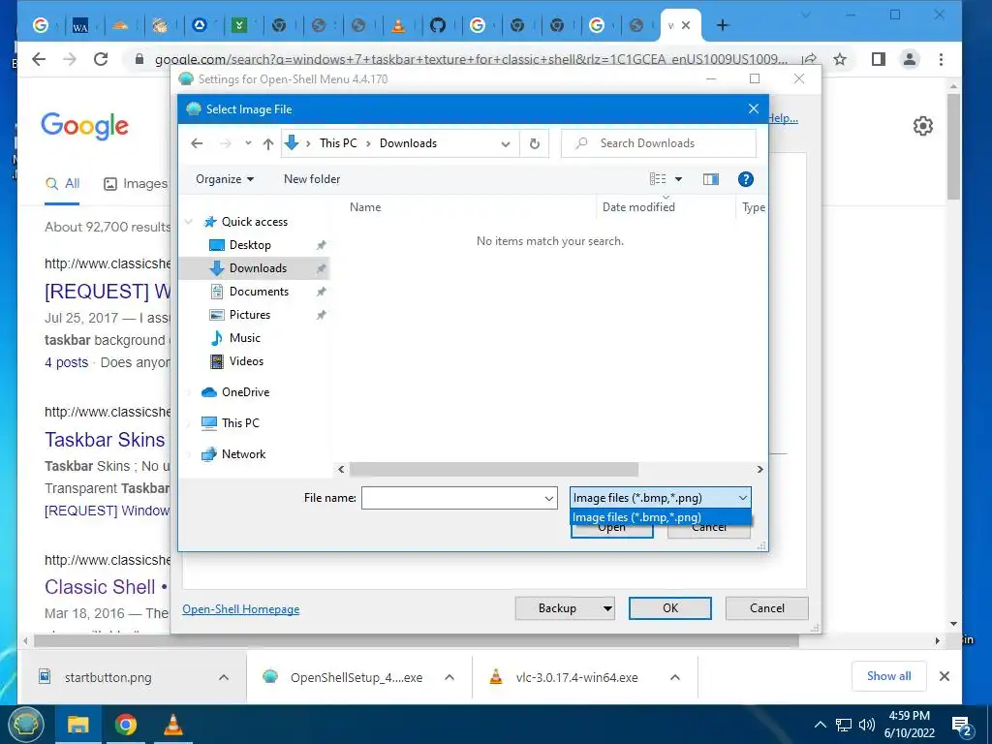This screenshot has width=992, height=744.
Task: Go back in the Select Image File dialog
Action: [x=197, y=143]
